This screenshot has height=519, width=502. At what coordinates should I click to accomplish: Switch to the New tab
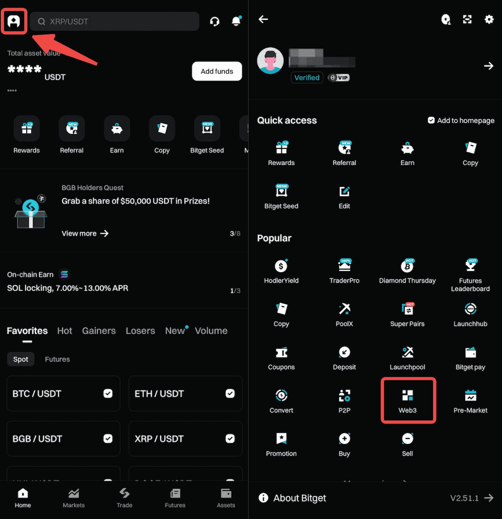coord(175,331)
